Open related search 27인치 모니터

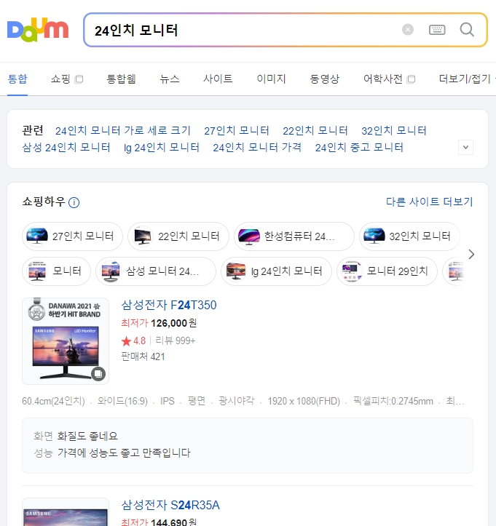237,130
